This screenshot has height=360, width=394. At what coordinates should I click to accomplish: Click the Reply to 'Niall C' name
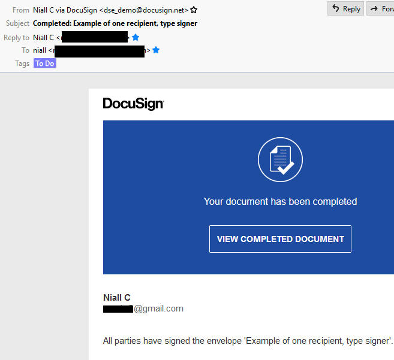43,38
